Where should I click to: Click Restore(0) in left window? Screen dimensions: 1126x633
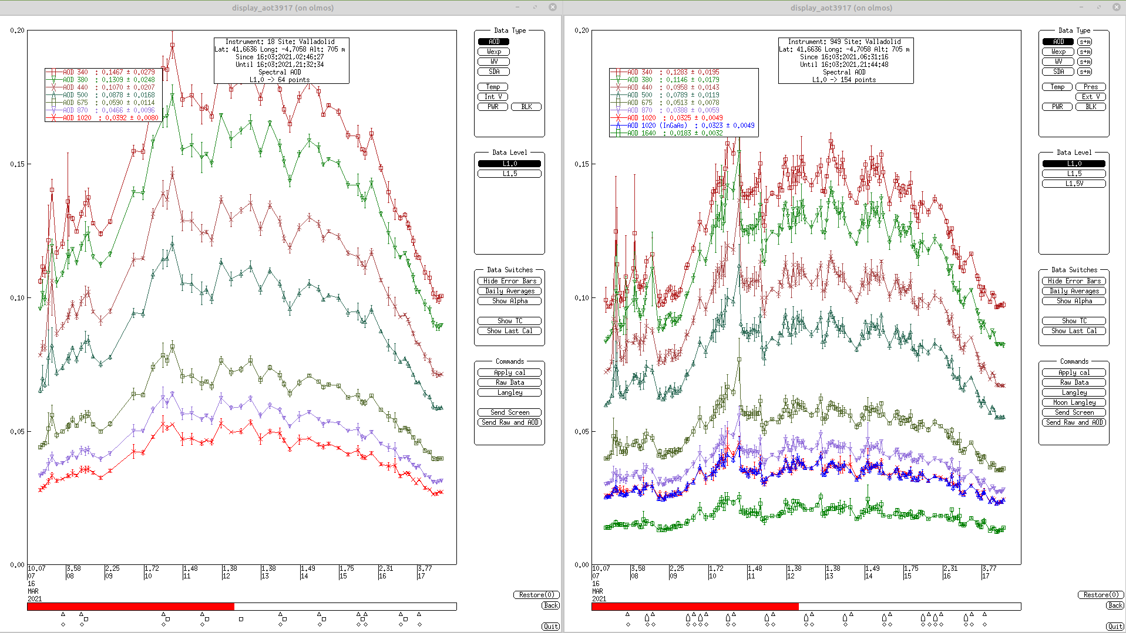[x=536, y=595]
